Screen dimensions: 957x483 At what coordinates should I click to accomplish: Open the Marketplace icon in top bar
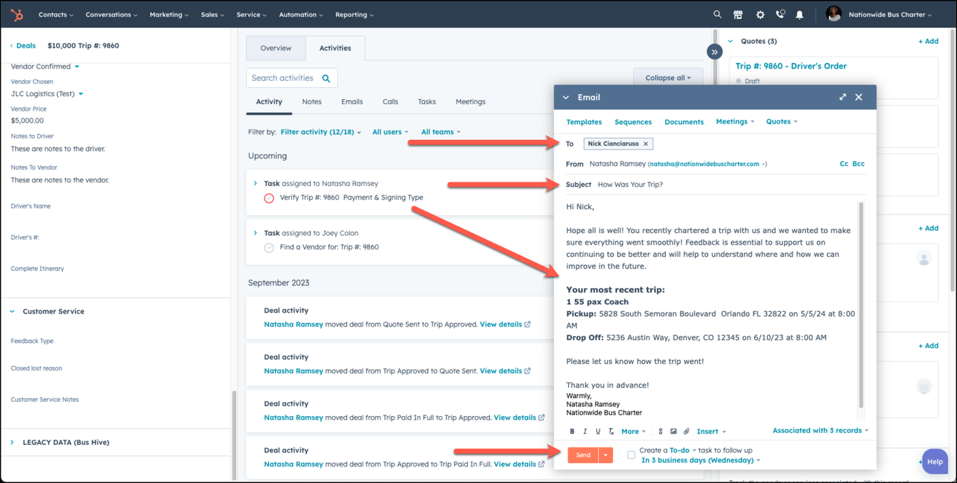tap(738, 14)
